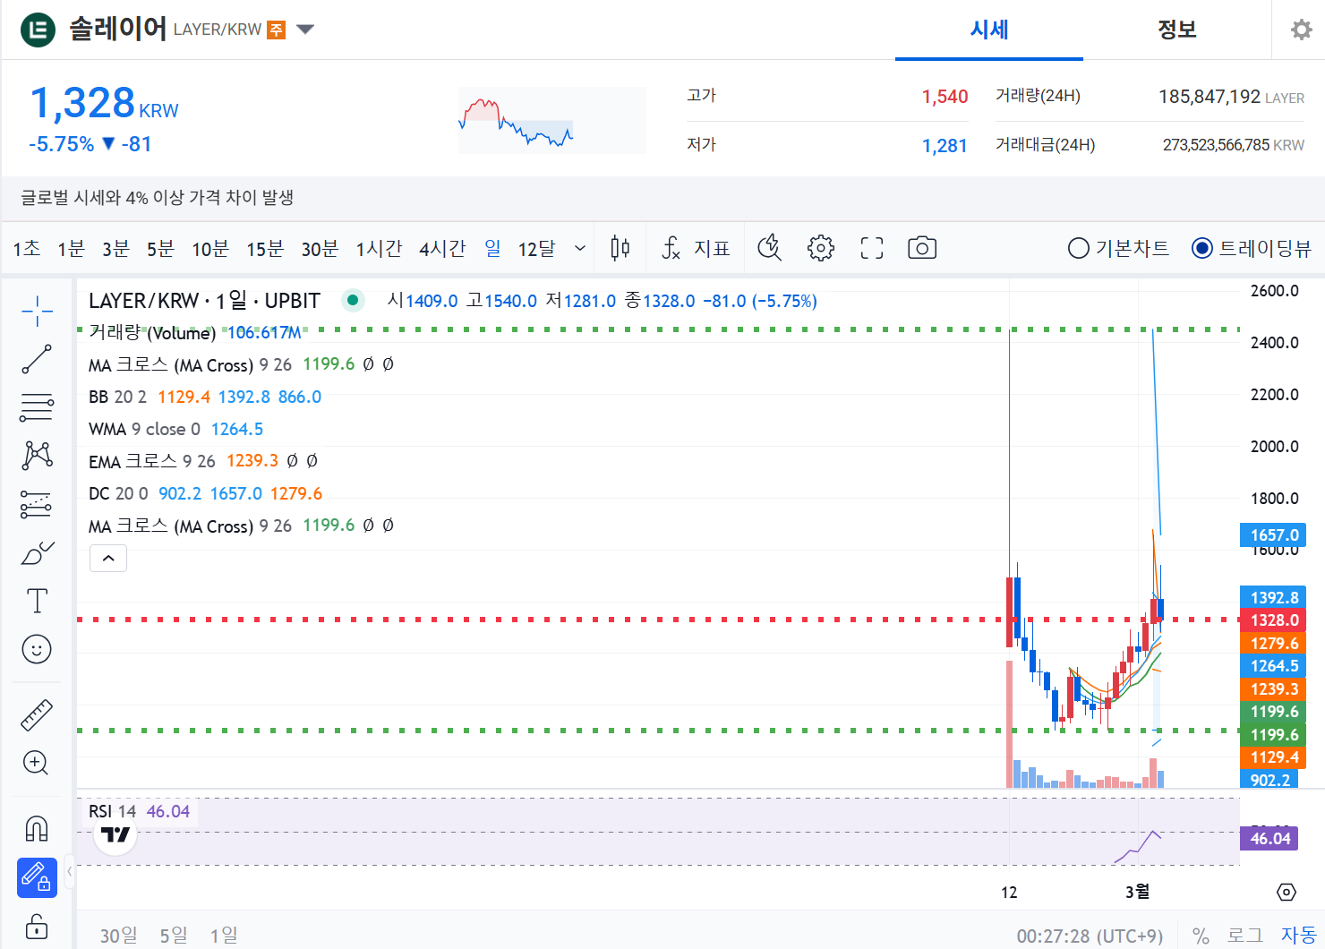
Task: Select the 12달 interval
Action: coord(537,248)
